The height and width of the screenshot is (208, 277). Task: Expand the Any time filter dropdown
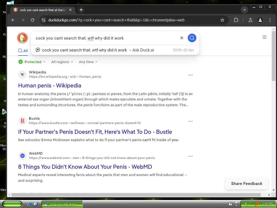pyautogui.click(x=88, y=62)
